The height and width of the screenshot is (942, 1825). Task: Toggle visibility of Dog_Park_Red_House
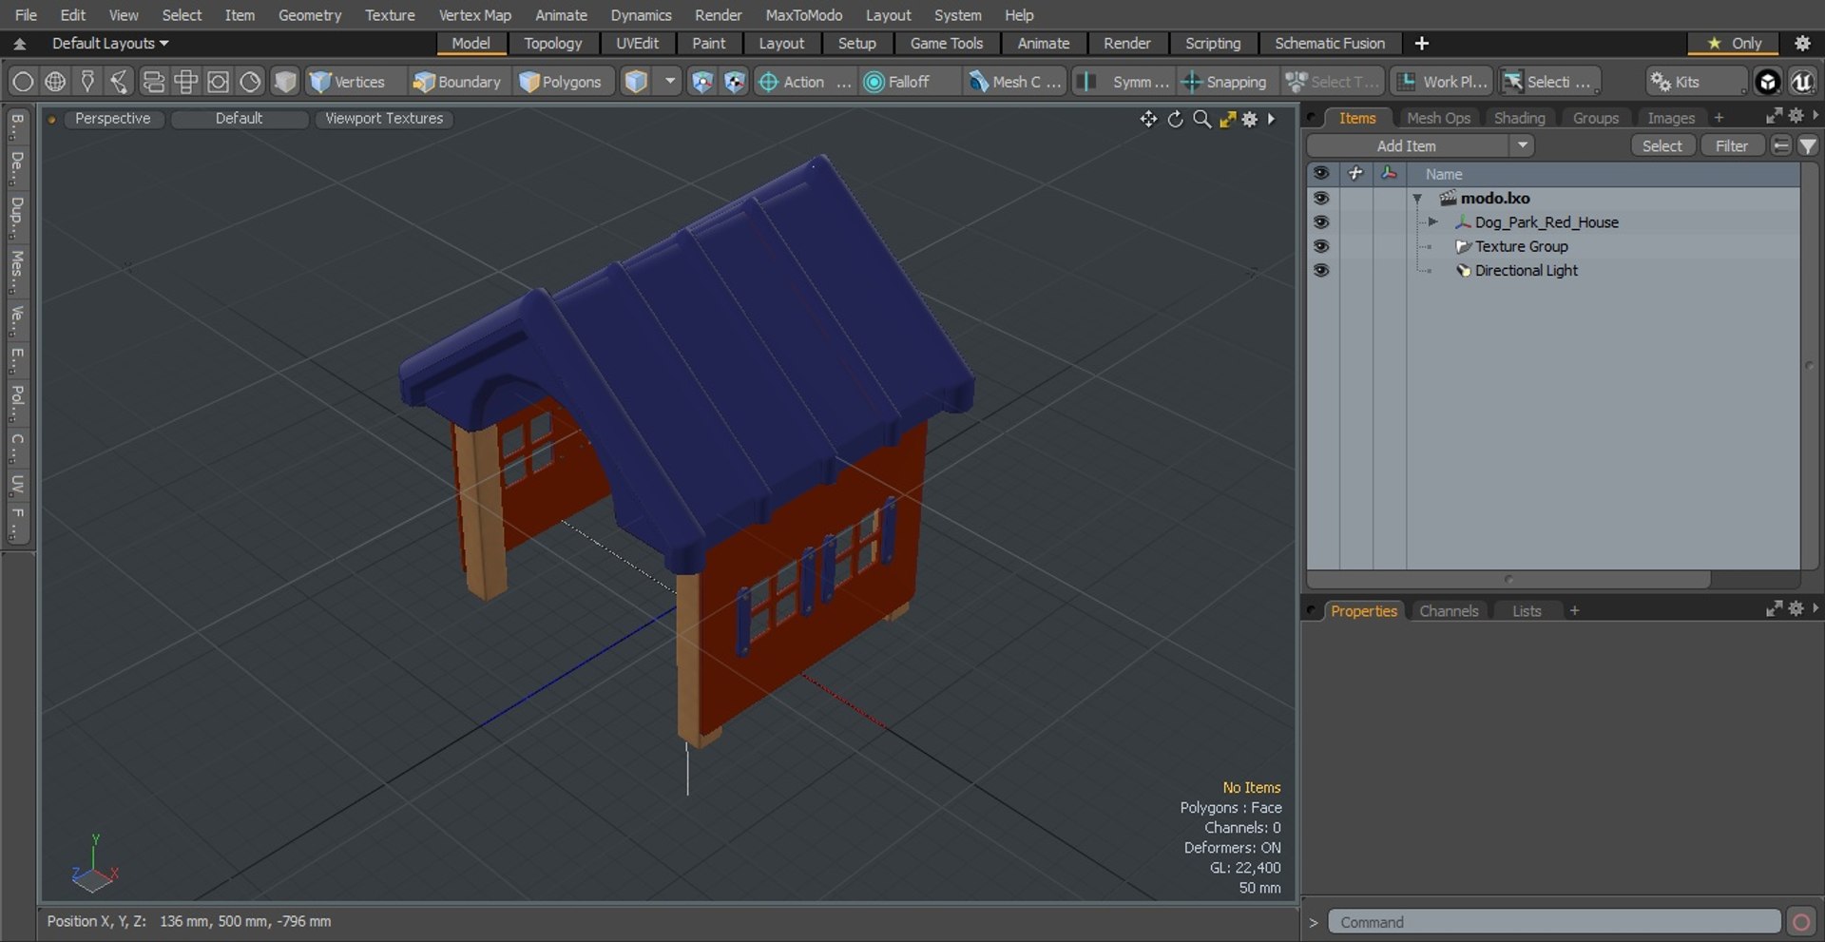(x=1321, y=221)
